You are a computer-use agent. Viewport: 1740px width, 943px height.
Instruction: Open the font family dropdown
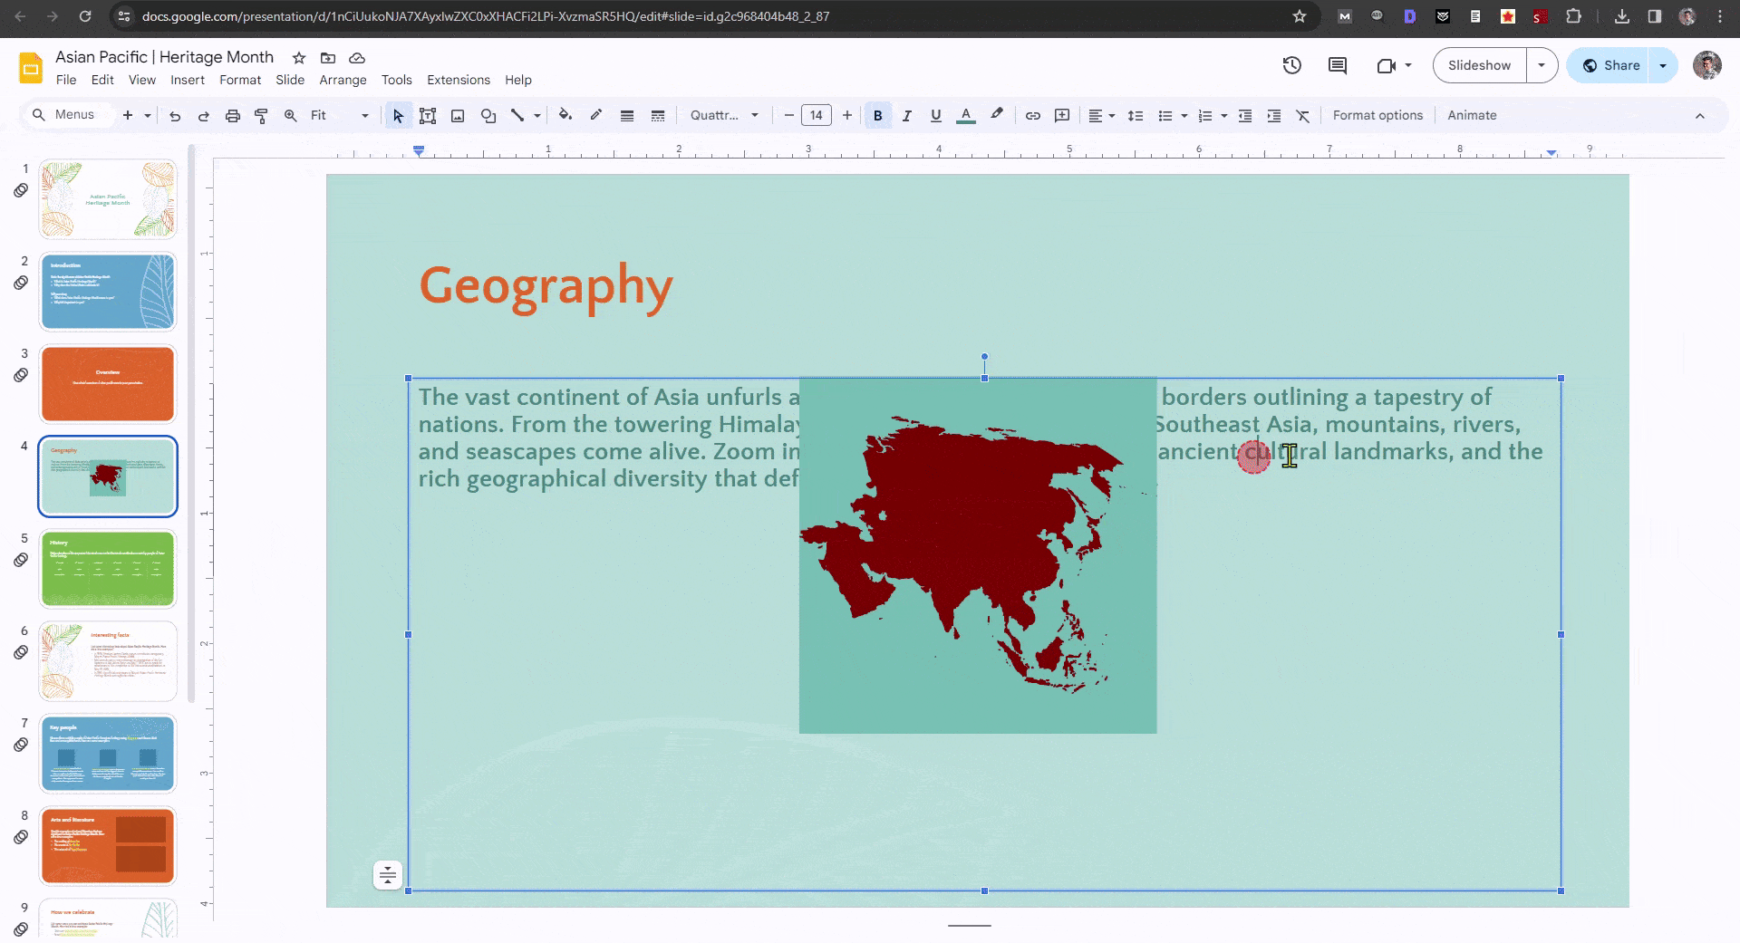[720, 115]
